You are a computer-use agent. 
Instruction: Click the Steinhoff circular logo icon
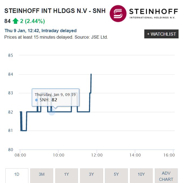pyautogui.click(x=118, y=14)
